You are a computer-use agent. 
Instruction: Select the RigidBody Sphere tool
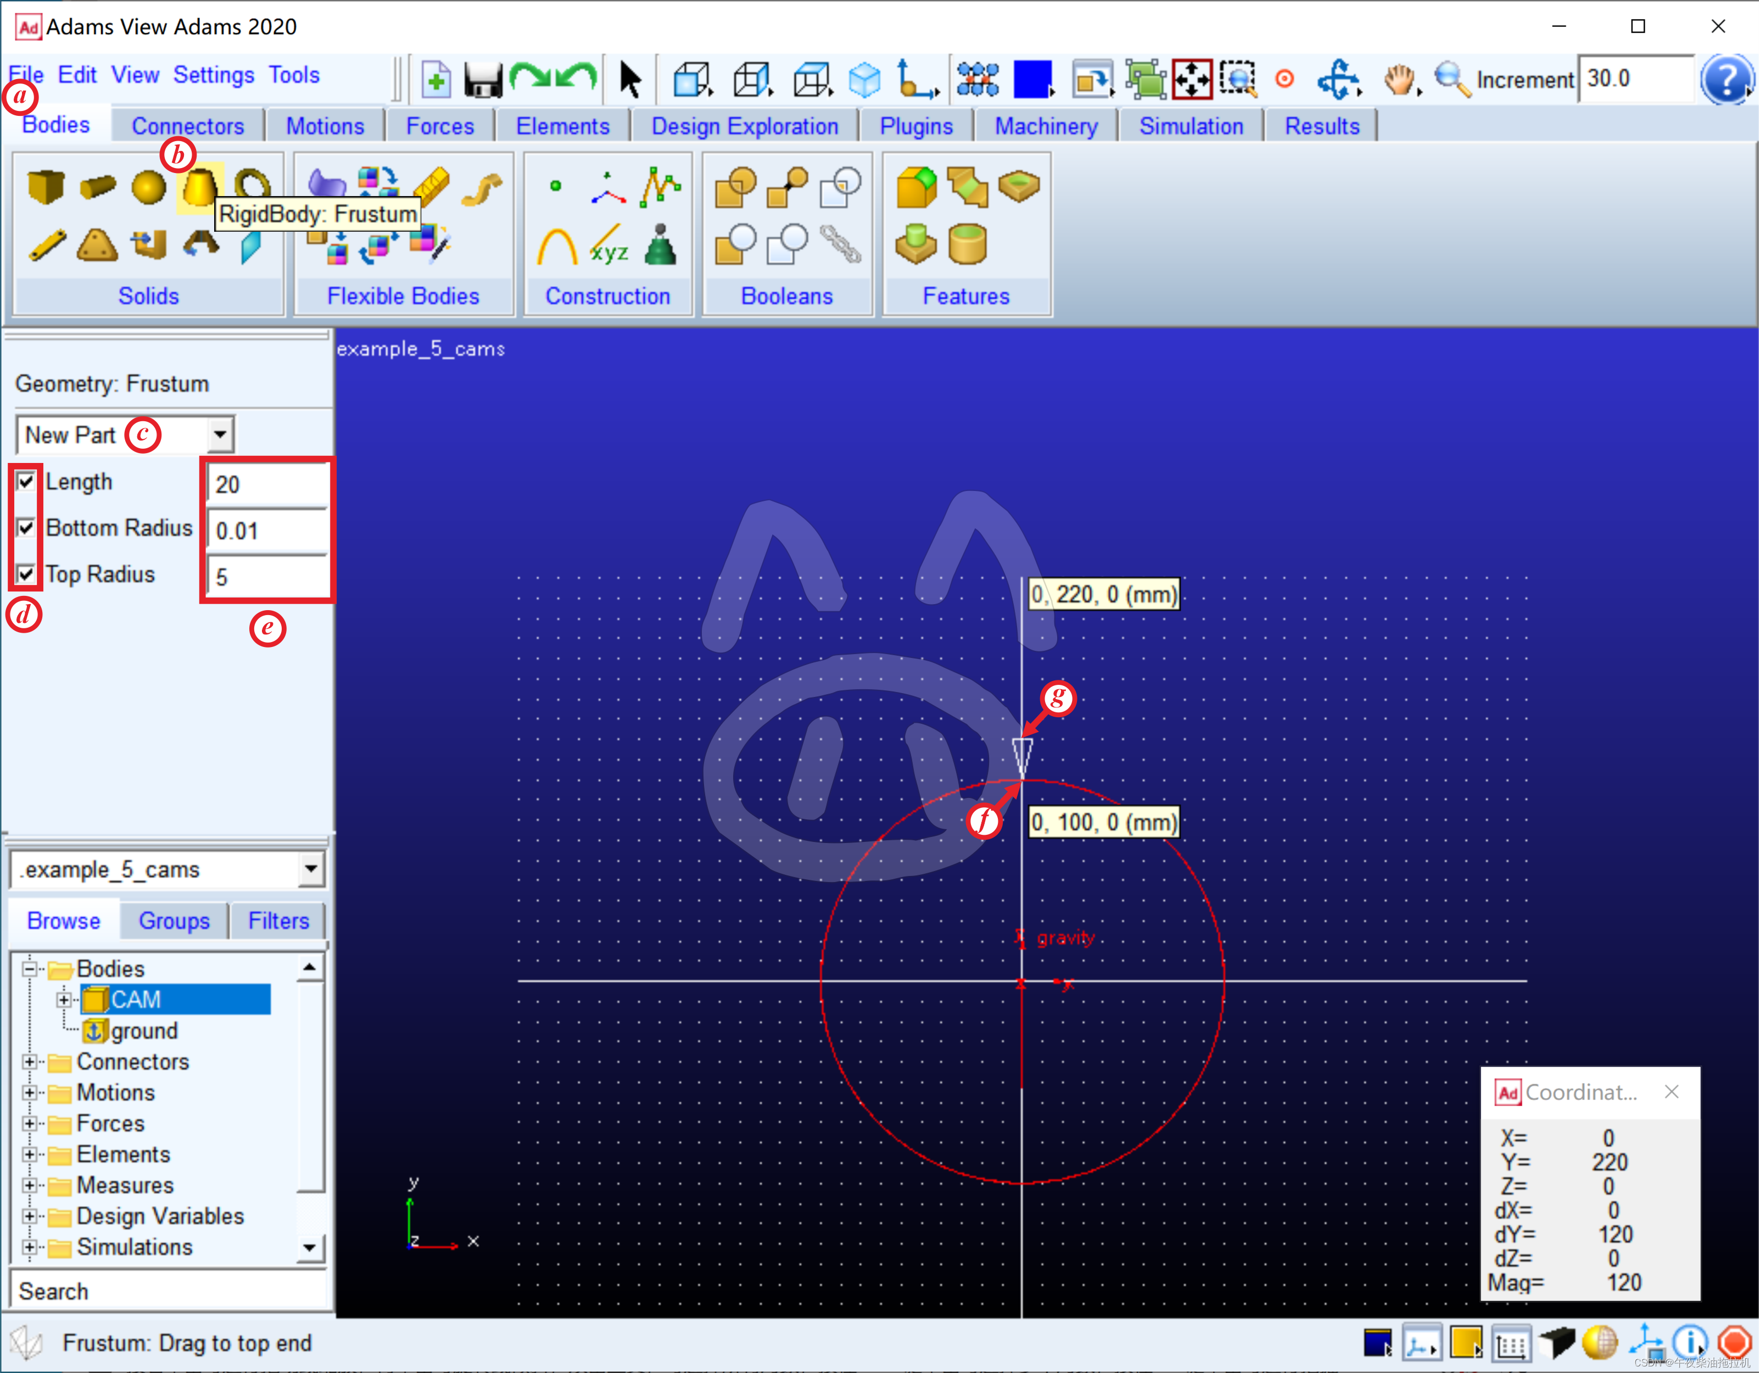pyautogui.click(x=148, y=188)
